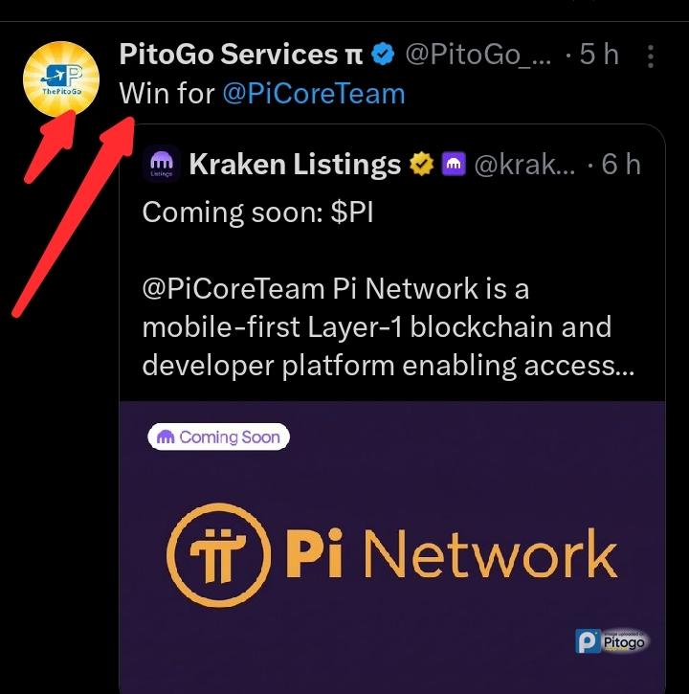Screen dimensions: 689x694
Task: Open the three-dot more options menu
Action: pos(651,56)
